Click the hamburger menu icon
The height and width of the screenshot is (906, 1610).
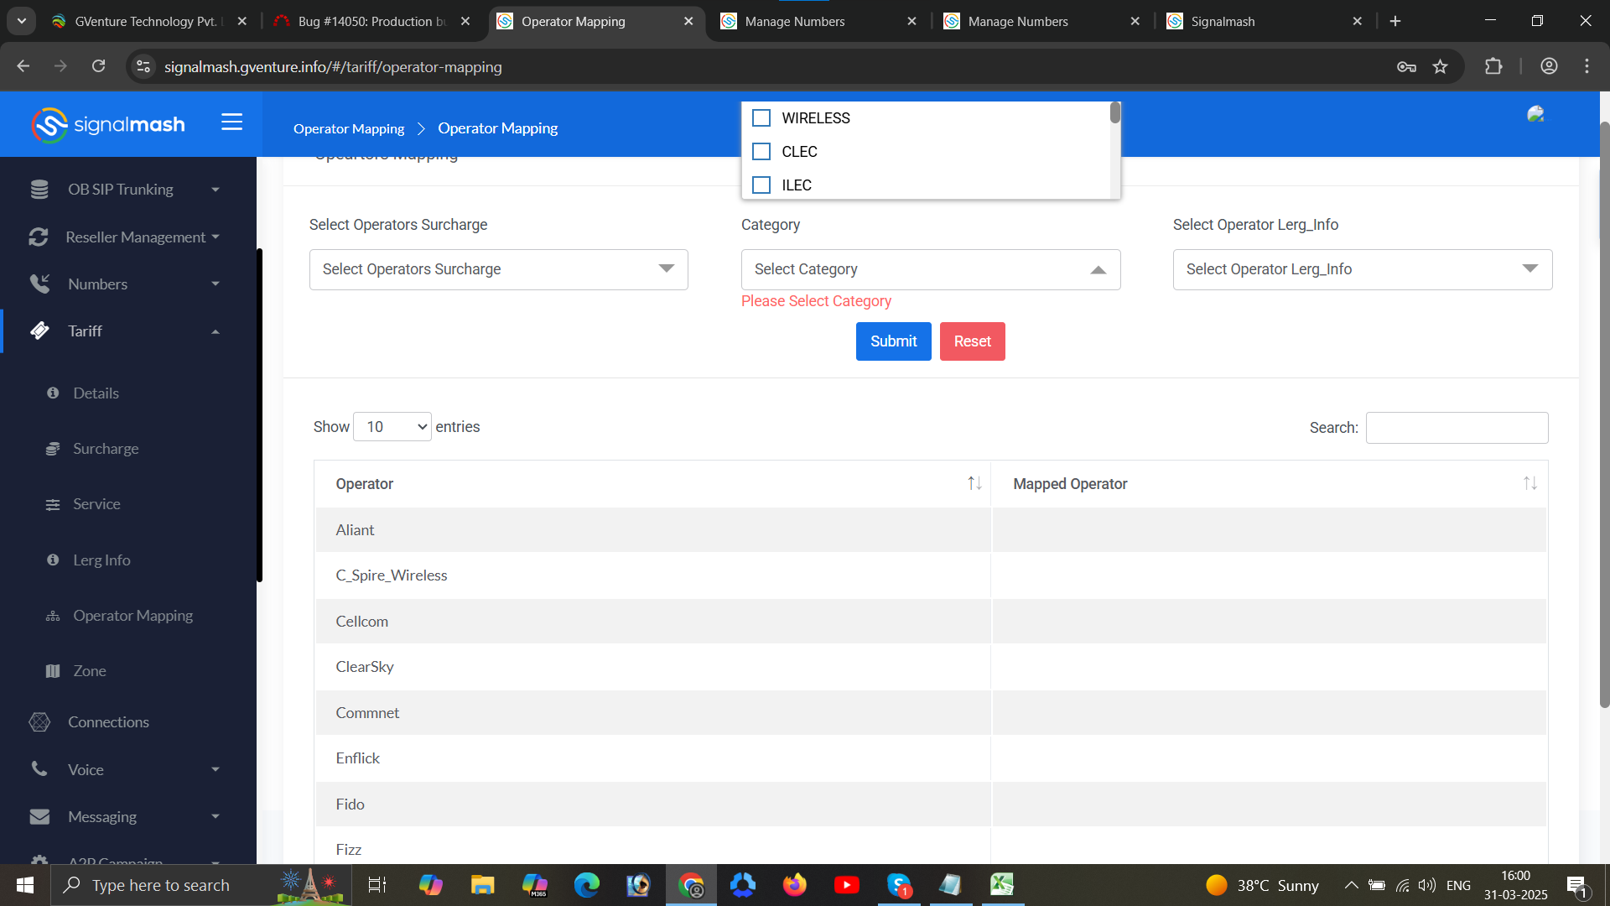point(231,122)
